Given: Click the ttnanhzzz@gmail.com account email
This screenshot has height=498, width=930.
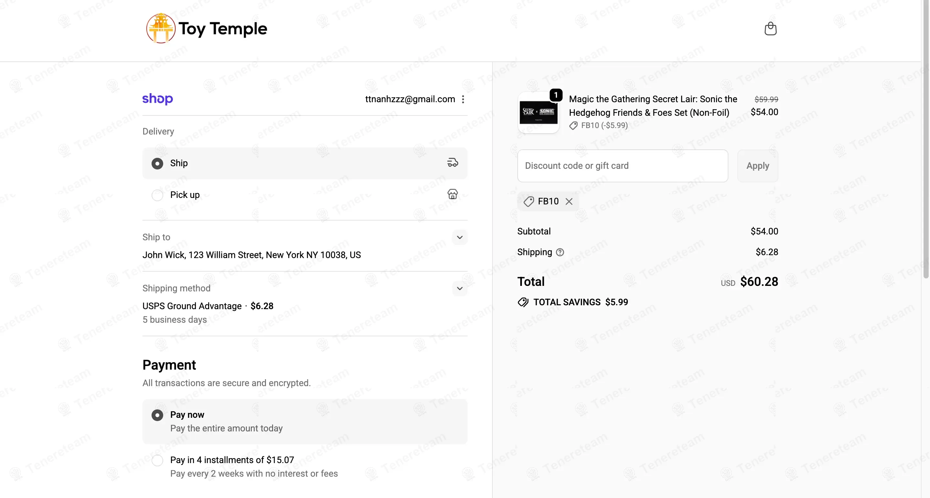Looking at the screenshot, I should point(410,99).
